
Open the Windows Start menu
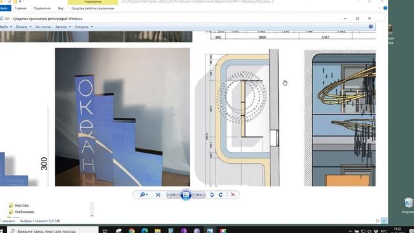(x=2, y=230)
